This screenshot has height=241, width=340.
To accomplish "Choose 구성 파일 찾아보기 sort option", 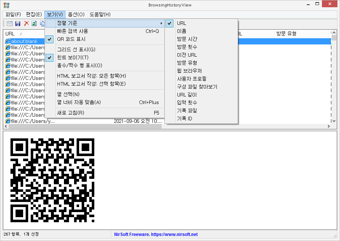I will (201, 87).
